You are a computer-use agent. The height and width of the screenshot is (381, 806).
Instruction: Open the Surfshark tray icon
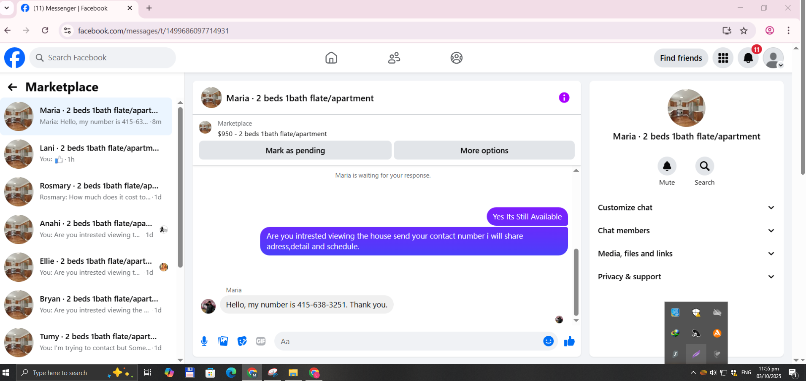[675, 354]
